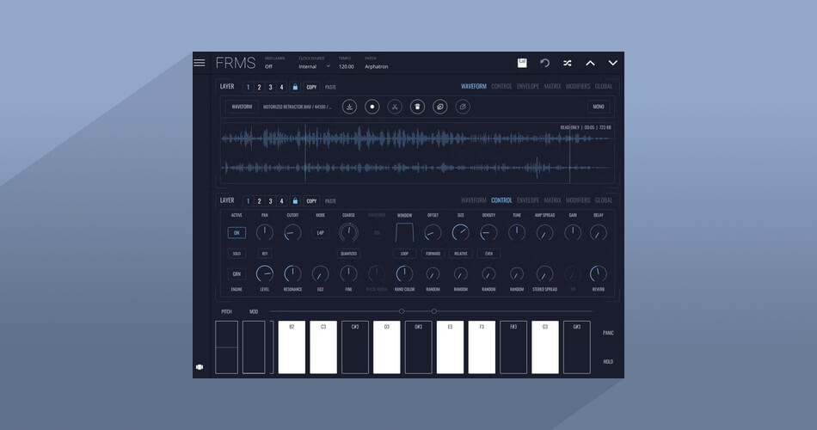Image resolution: width=817 pixels, height=430 pixels.
Task: Click the record circle icon in waveform bar
Action: [372, 107]
